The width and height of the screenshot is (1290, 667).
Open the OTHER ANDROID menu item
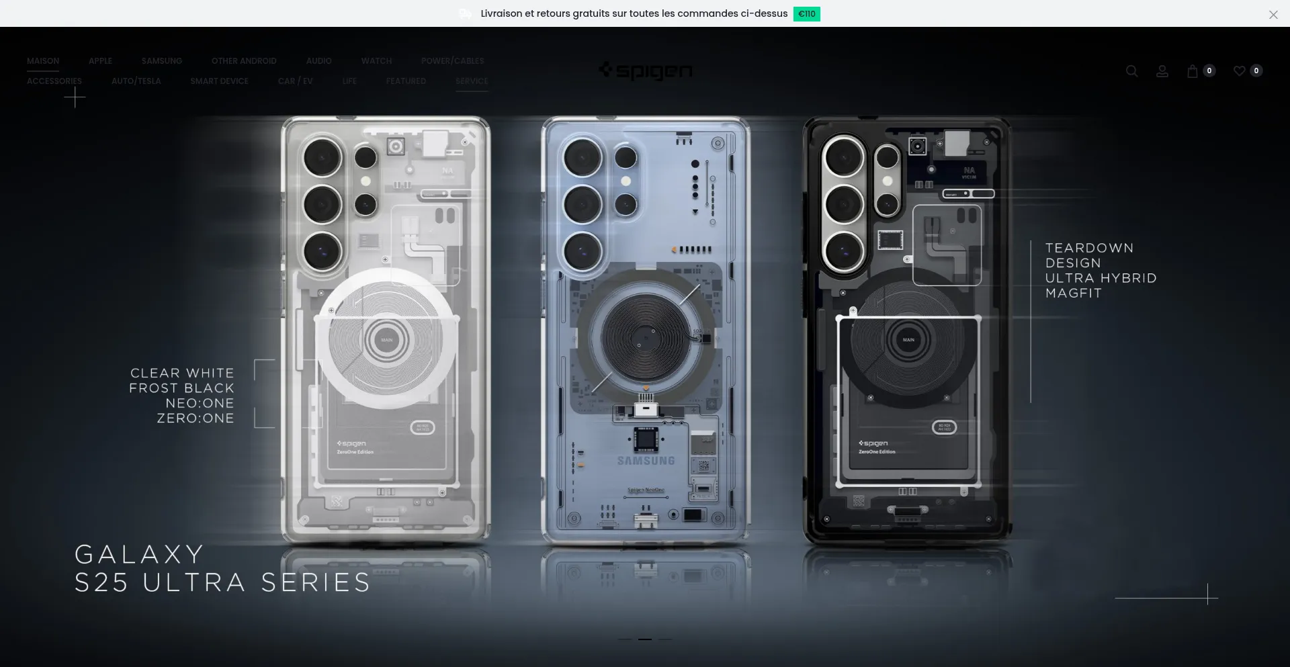coord(244,60)
